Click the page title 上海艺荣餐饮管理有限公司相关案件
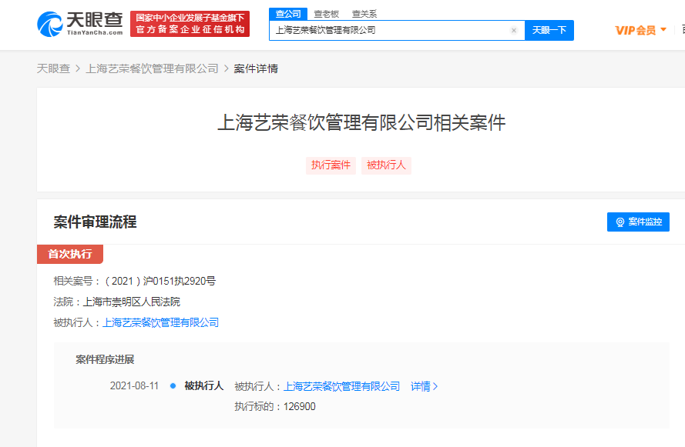Screen dimensions: 685x447 (361, 122)
